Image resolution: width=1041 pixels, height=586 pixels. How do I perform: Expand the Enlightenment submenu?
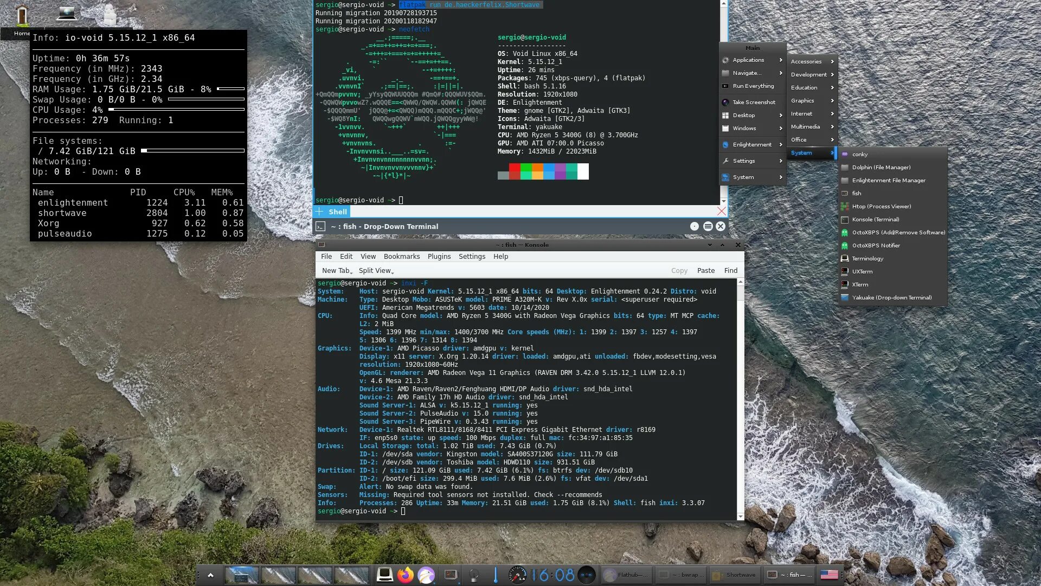click(x=753, y=144)
